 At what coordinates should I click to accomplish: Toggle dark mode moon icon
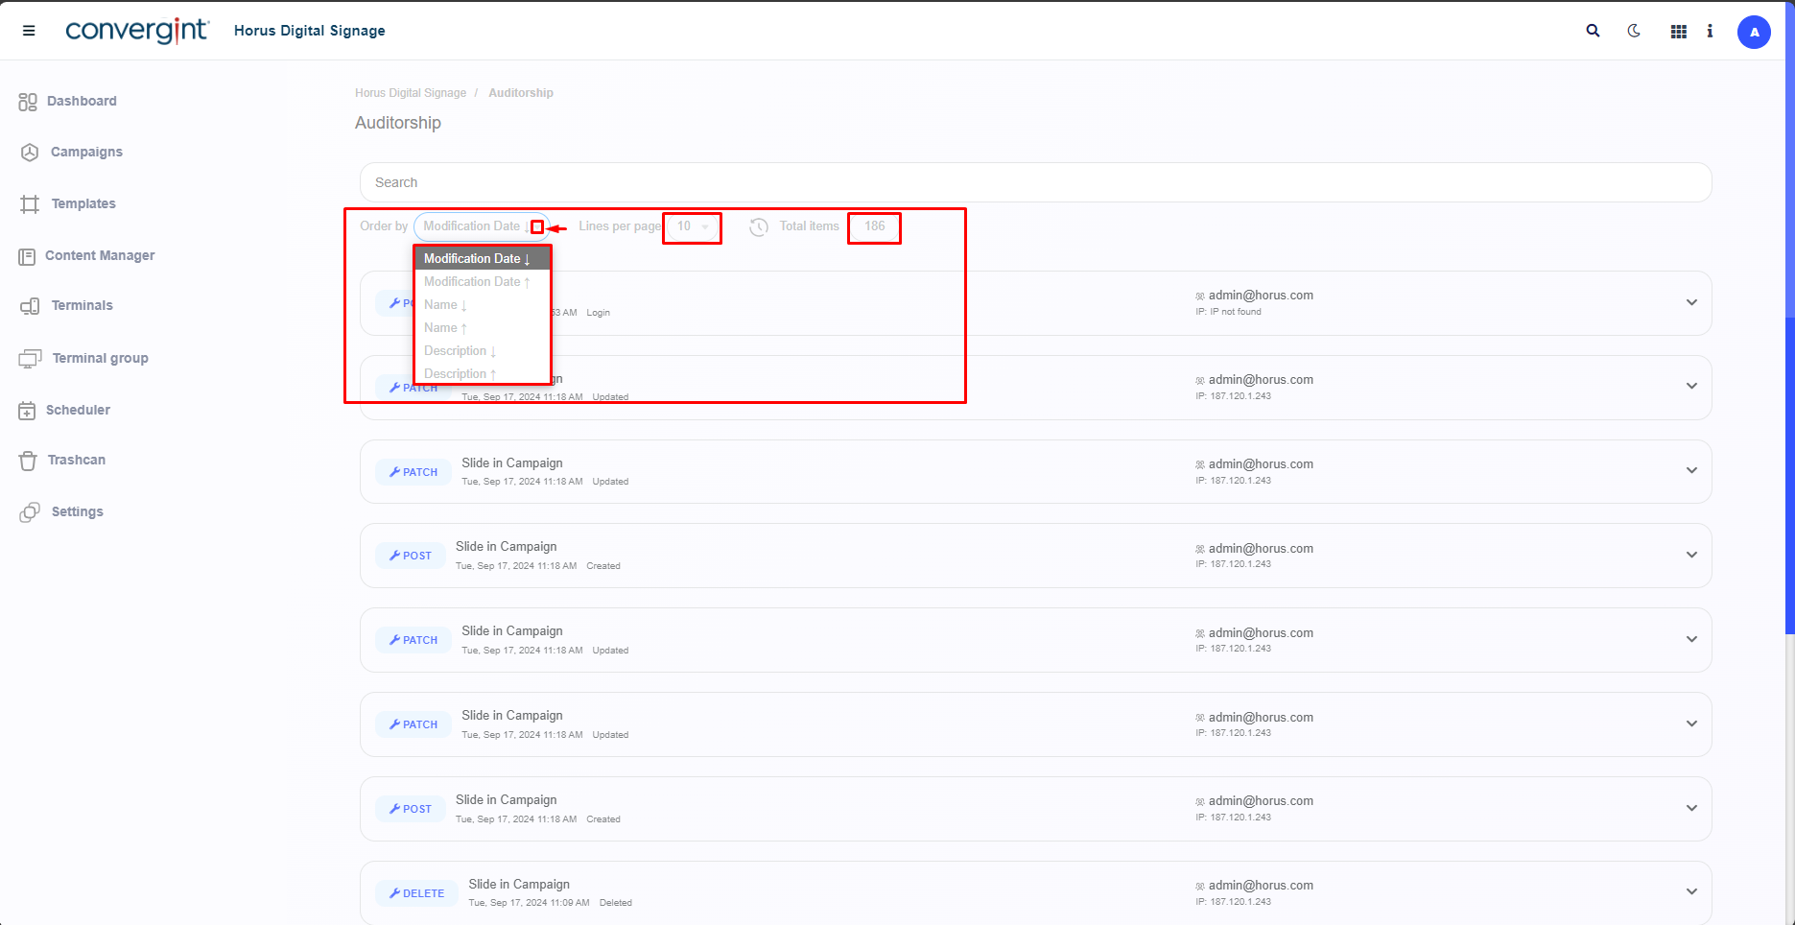click(1634, 31)
